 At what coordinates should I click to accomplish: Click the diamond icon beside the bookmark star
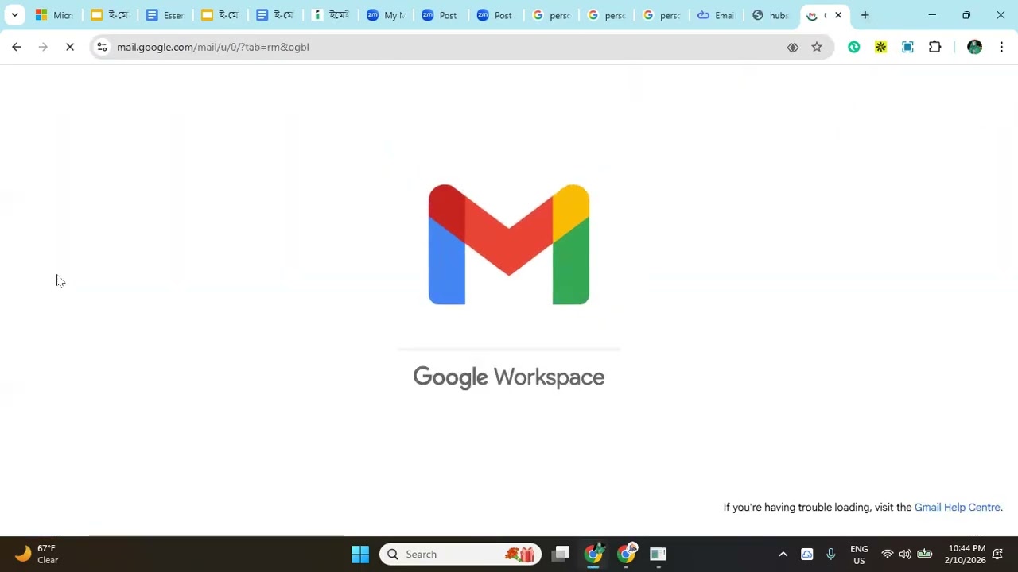(793, 47)
